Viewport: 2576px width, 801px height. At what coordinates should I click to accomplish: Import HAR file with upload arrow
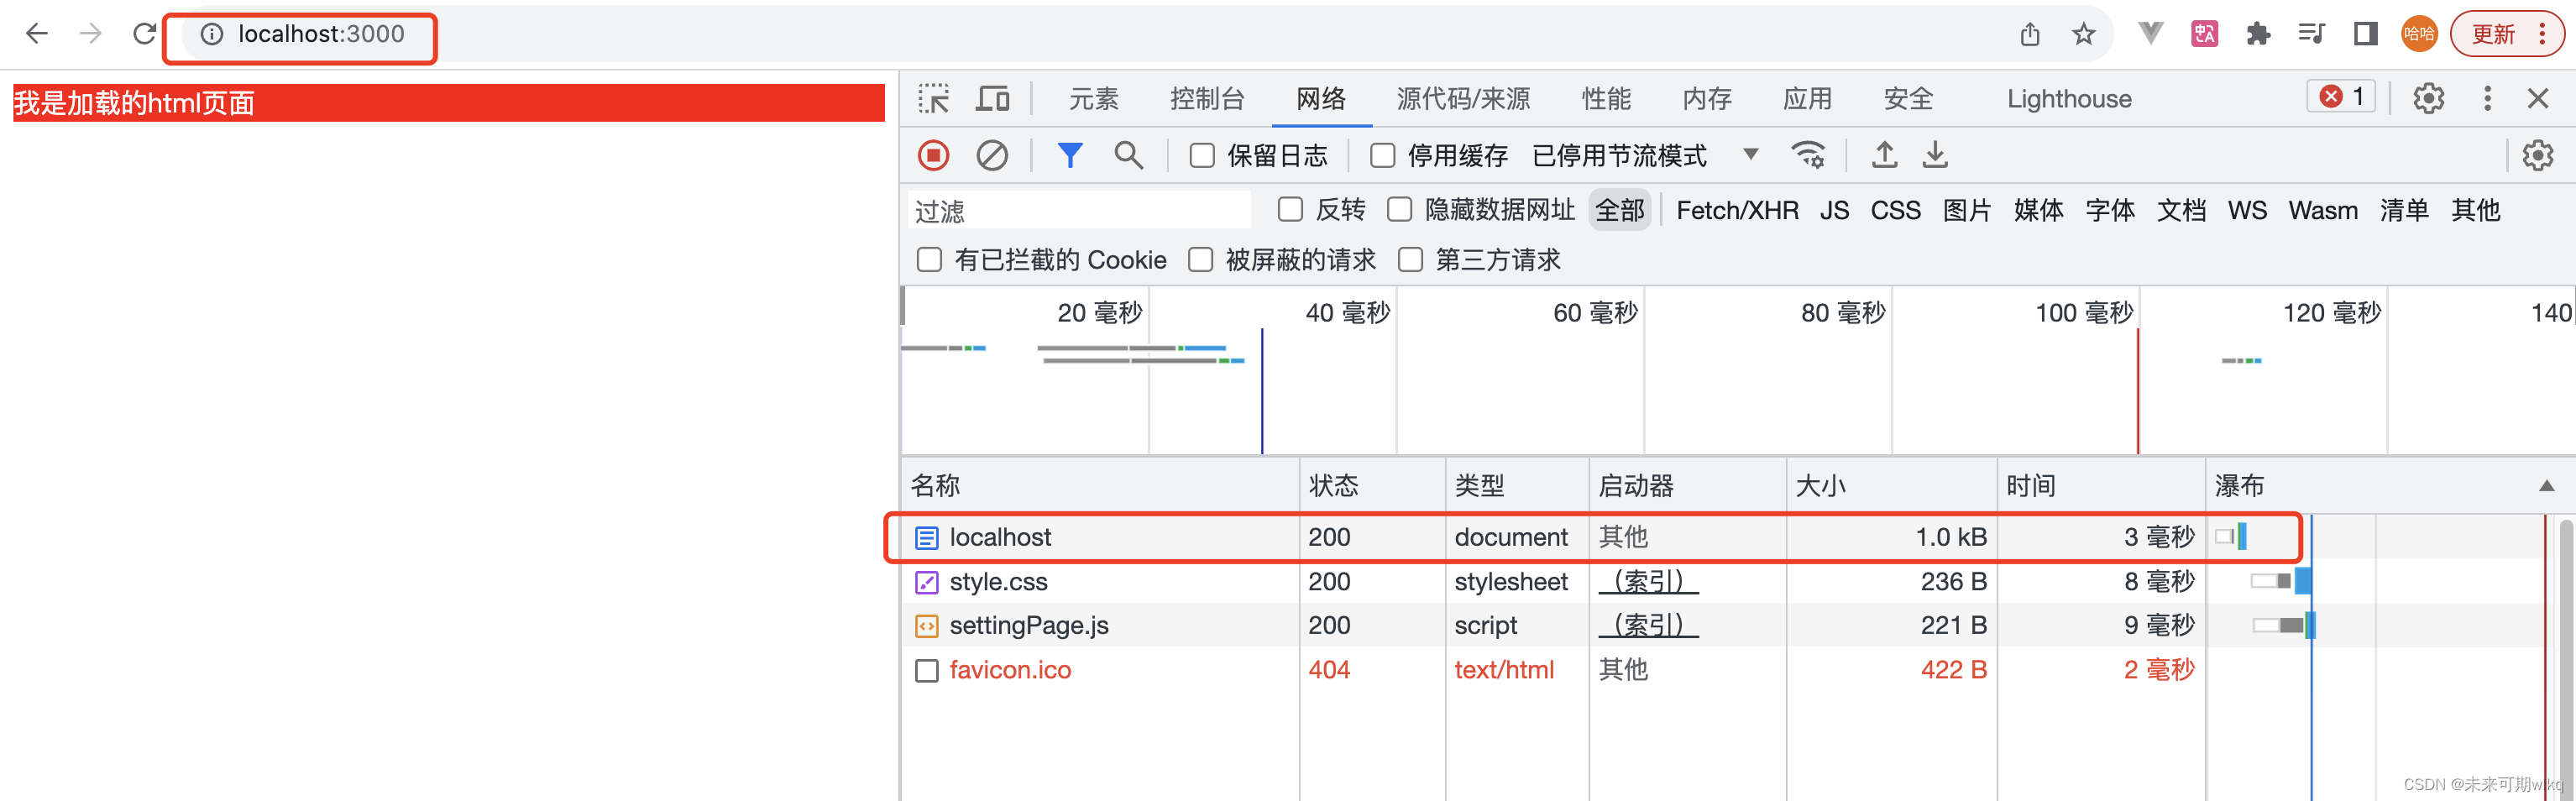(x=1884, y=155)
